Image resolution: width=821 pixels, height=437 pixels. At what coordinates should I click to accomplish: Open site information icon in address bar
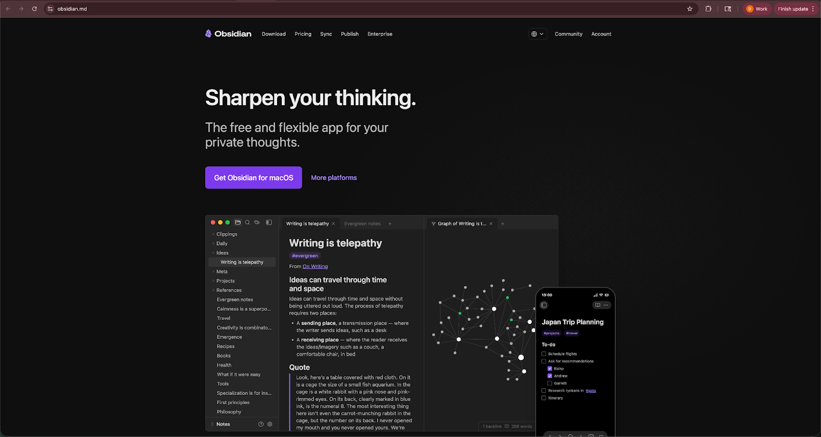pyautogui.click(x=50, y=9)
